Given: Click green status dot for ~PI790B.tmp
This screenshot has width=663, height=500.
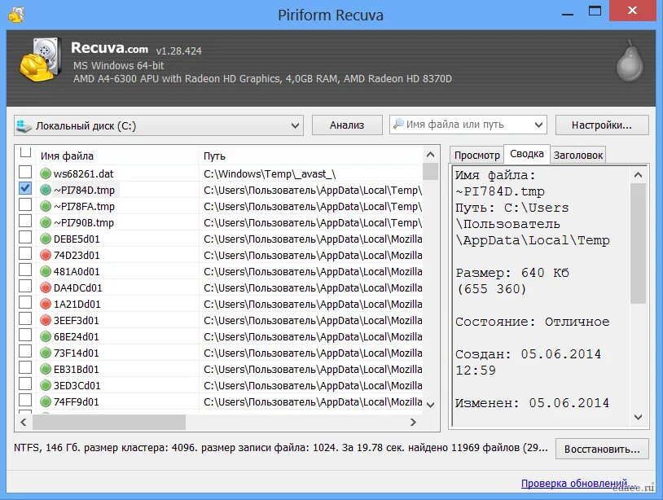Looking at the screenshot, I should tap(46, 223).
